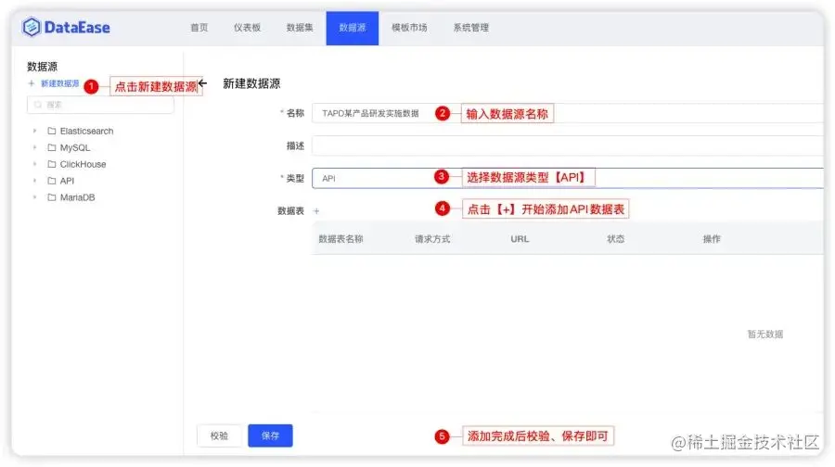835x467 pixels.
Task: Click the 状态 column header
Action: tap(616, 239)
